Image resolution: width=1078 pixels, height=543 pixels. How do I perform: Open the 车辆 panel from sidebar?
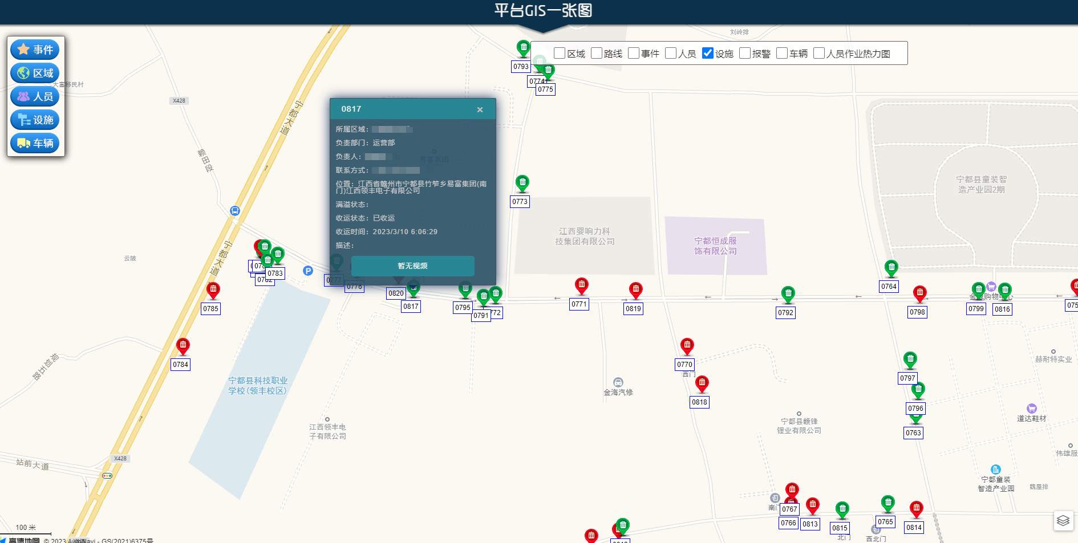35,143
